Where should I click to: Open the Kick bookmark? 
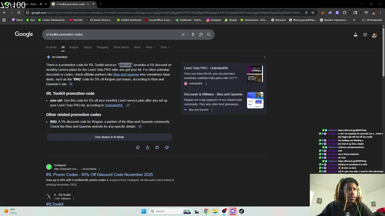point(30,20)
